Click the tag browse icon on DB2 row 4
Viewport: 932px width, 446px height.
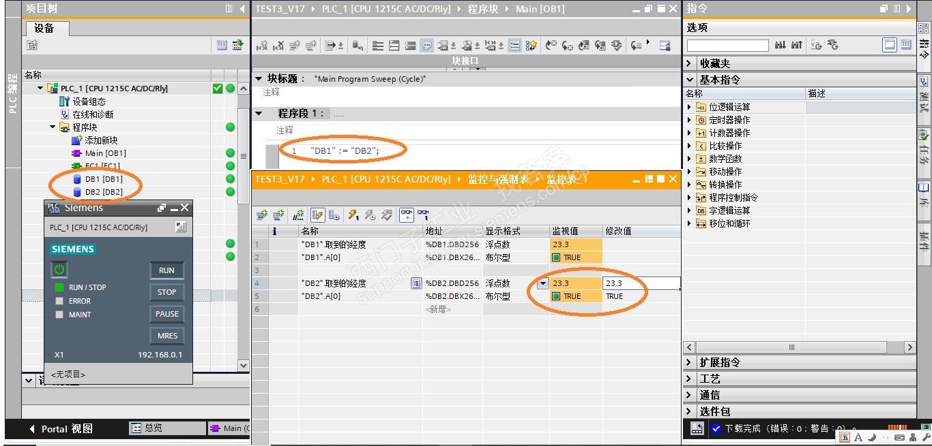(416, 283)
